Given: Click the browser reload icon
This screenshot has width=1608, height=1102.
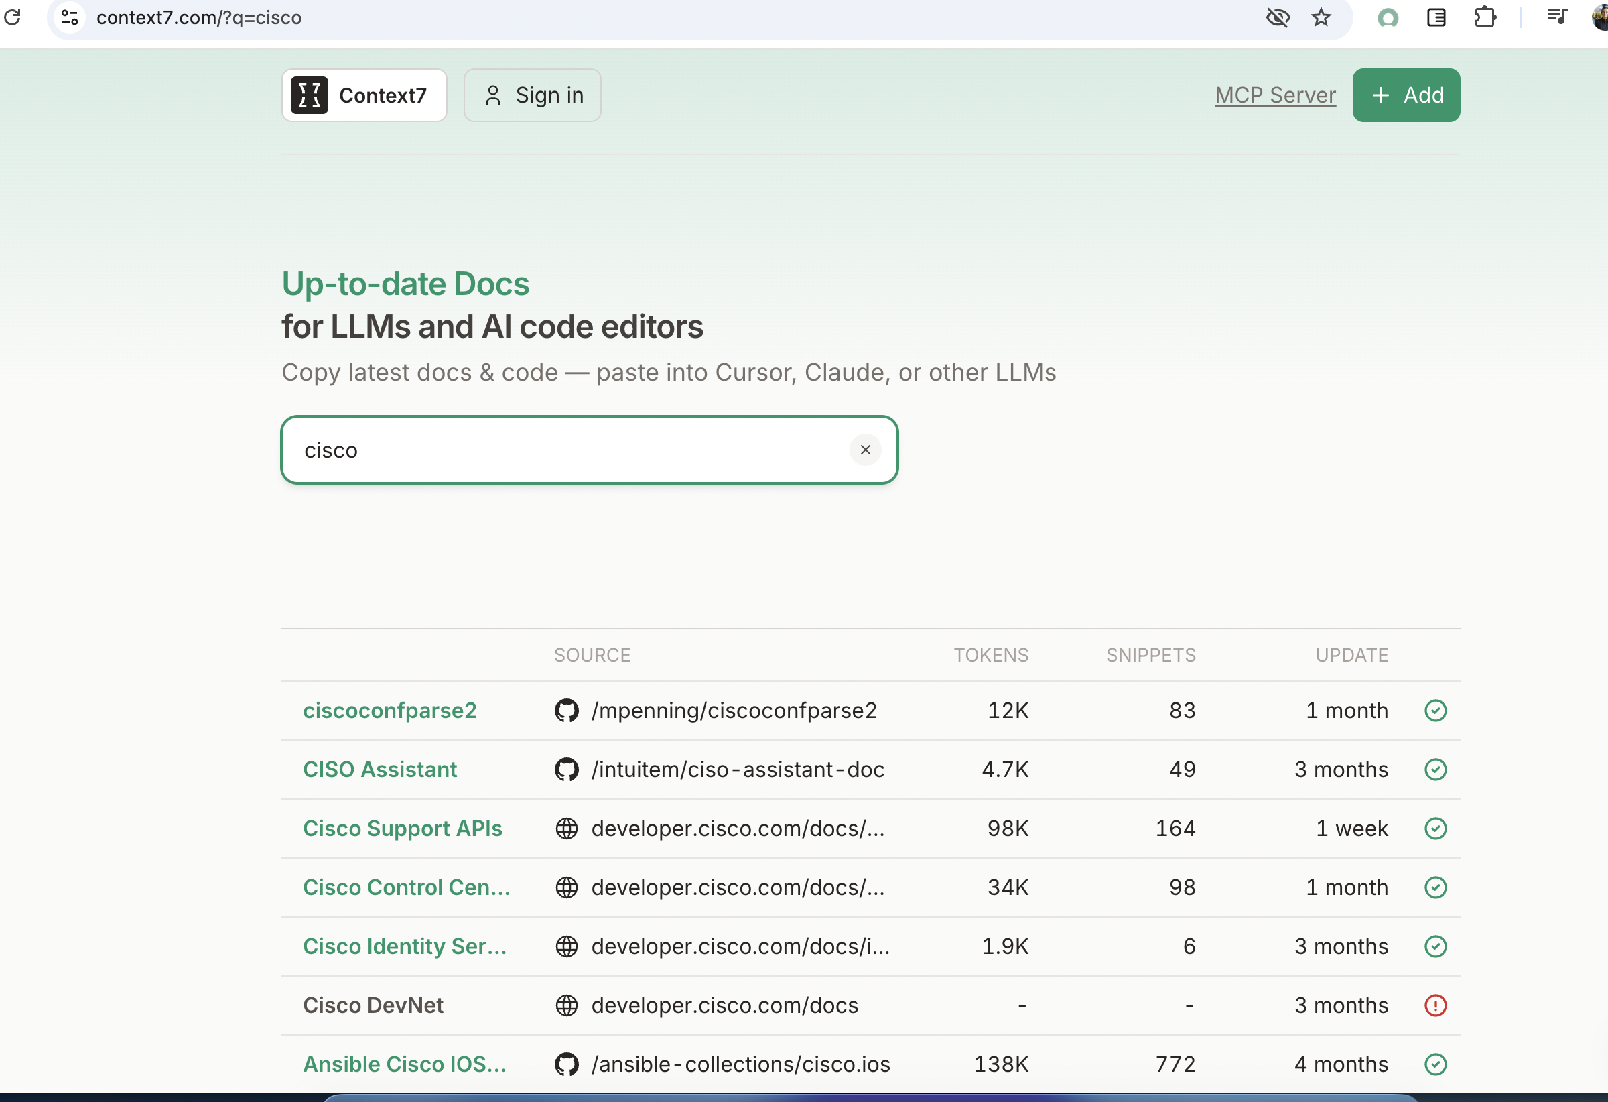Looking at the screenshot, I should 13,17.
